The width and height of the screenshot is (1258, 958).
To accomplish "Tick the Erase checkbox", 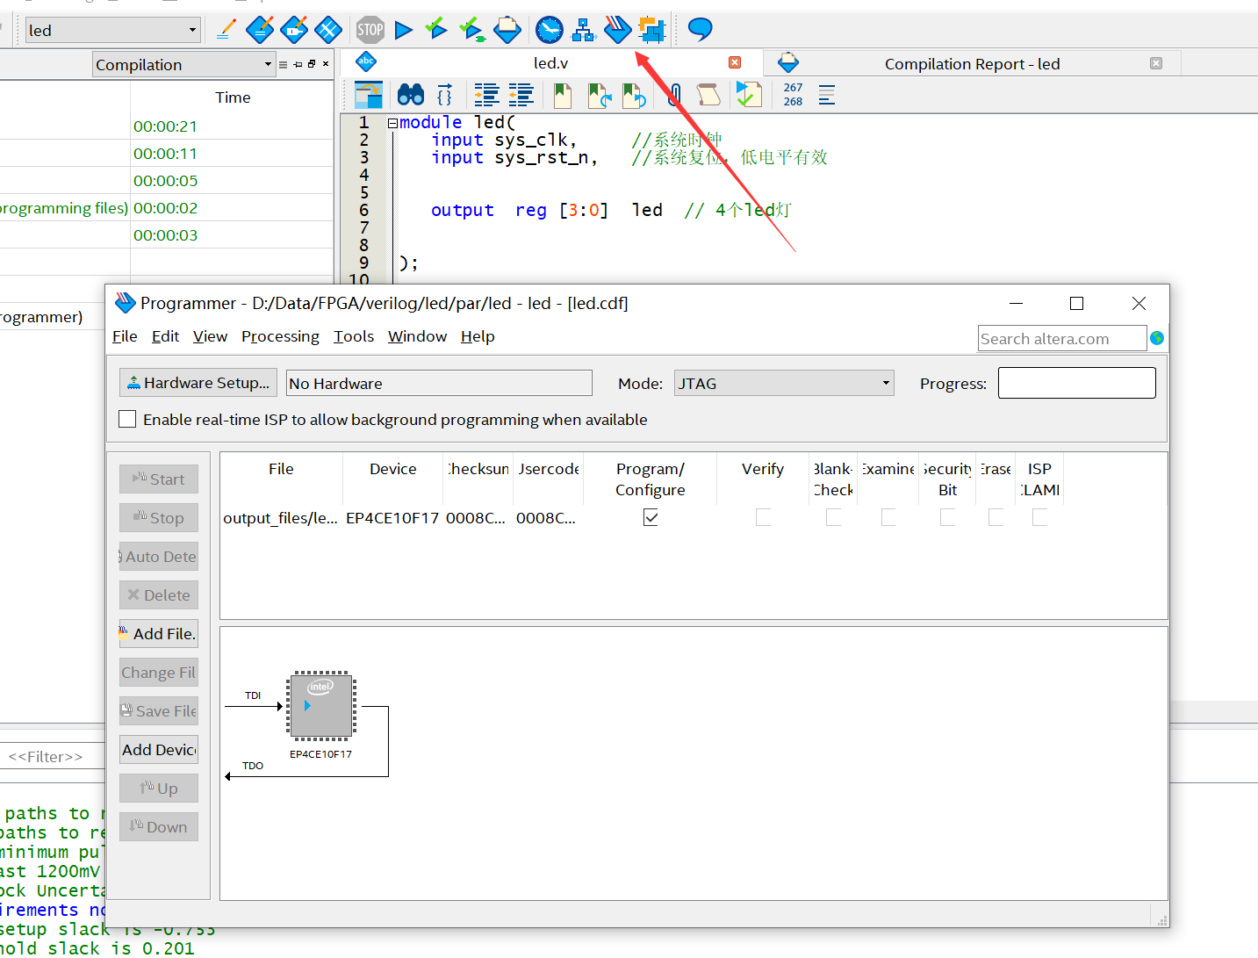I will (x=996, y=517).
